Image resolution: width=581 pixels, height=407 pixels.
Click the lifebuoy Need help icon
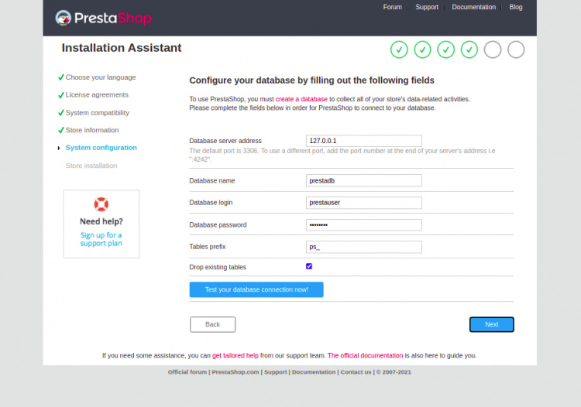pyautogui.click(x=101, y=204)
